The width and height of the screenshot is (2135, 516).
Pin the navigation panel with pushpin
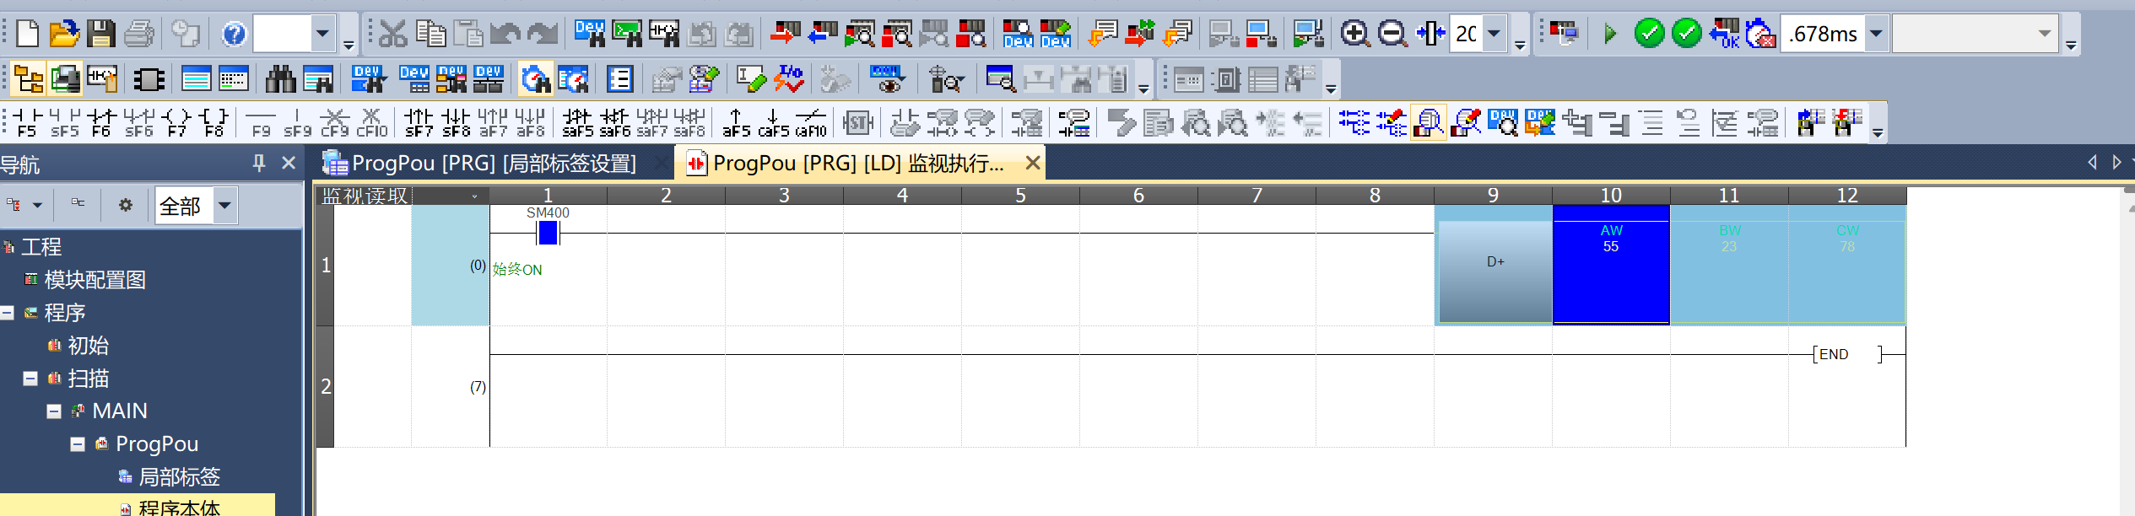[x=259, y=163]
